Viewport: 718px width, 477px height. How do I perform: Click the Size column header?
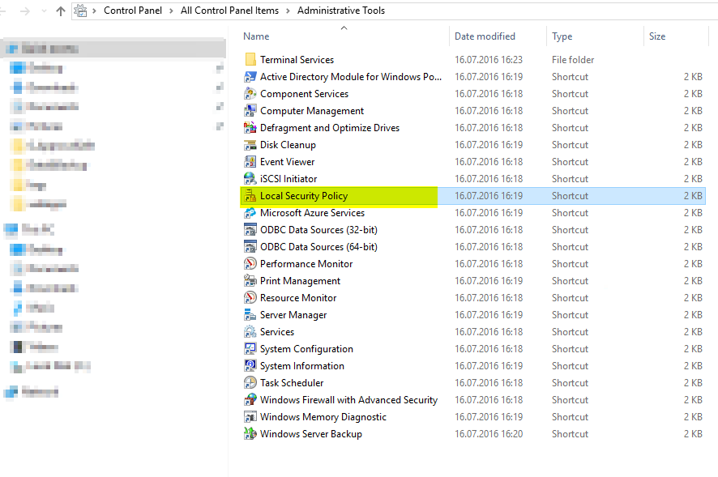tap(657, 36)
